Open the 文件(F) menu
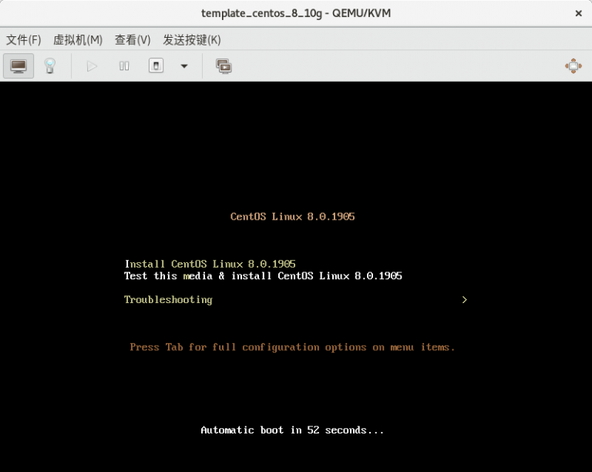 click(23, 39)
